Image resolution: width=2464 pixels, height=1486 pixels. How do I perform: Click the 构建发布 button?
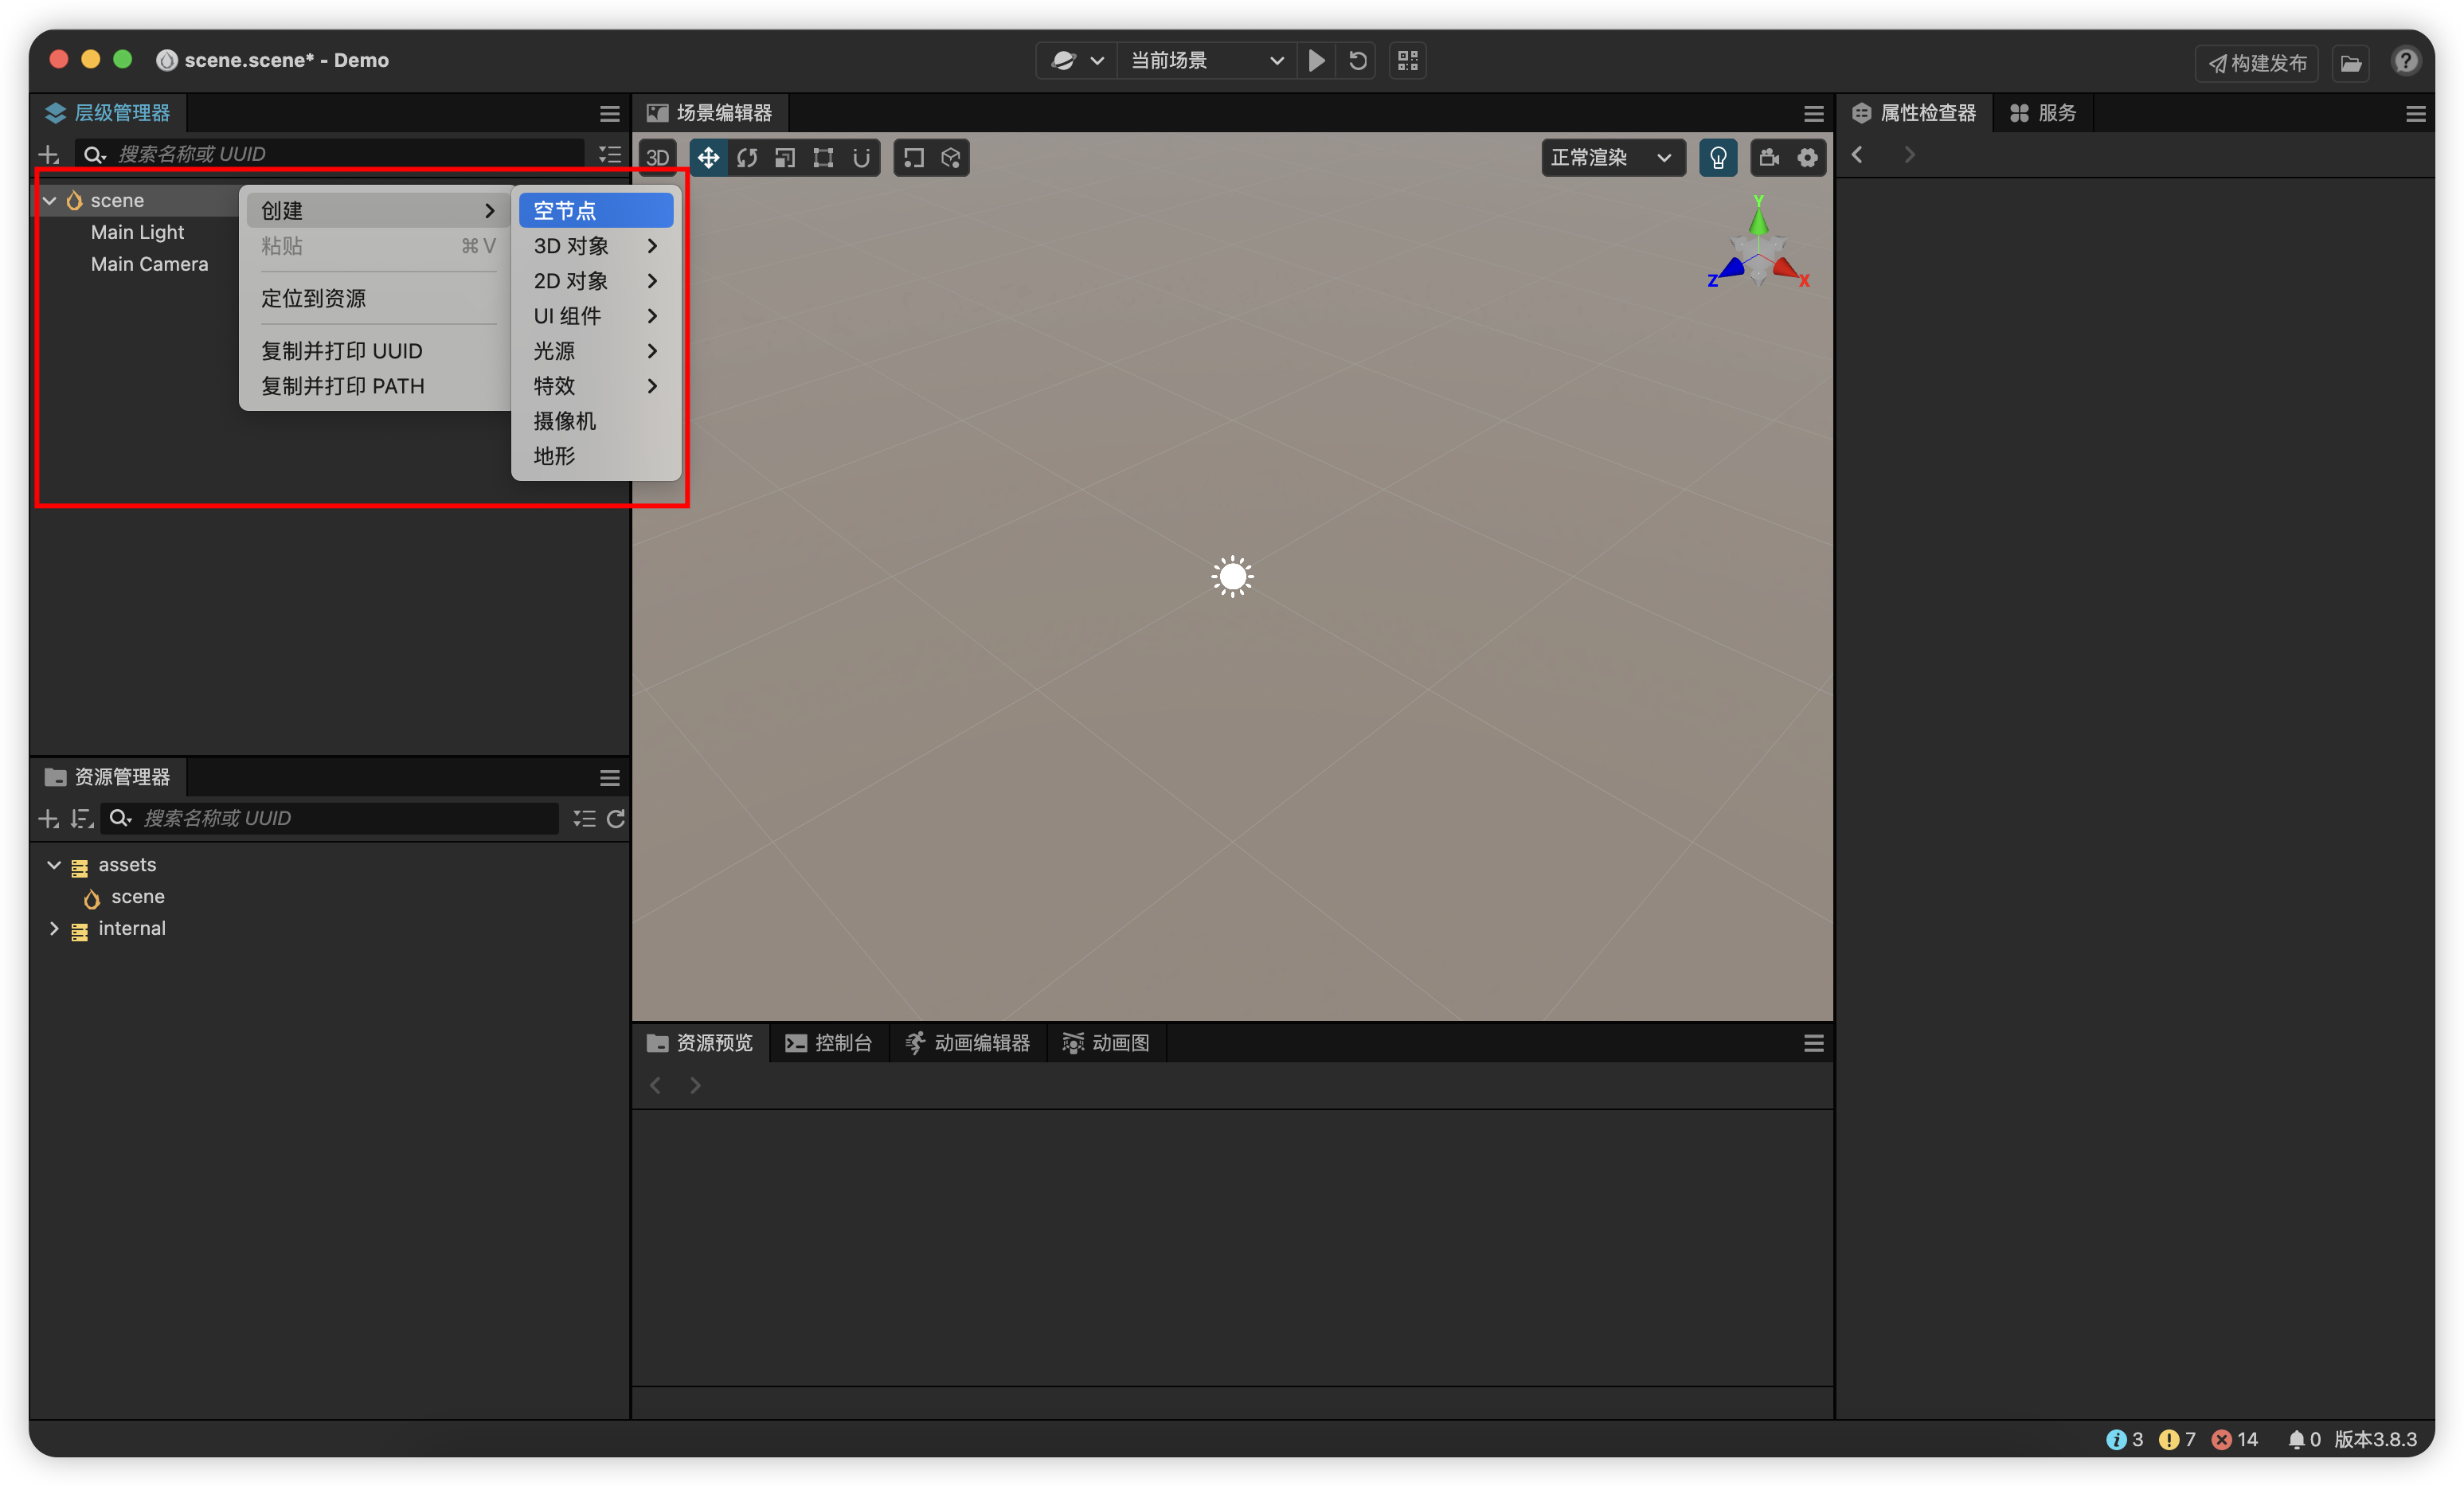click(x=2257, y=63)
